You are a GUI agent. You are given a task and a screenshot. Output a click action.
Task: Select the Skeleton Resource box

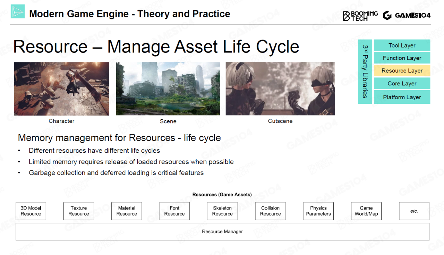click(x=222, y=211)
